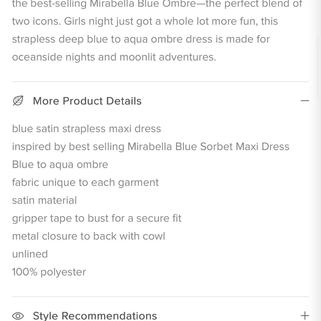Click the 'blue satin strapless maxi dress' line

pyautogui.click(x=86, y=129)
